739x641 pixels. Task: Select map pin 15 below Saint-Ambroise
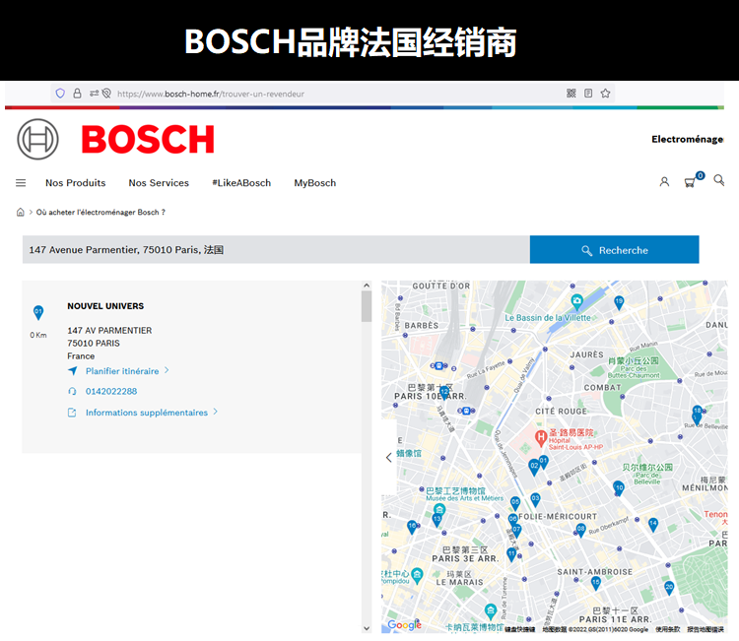click(x=596, y=583)
